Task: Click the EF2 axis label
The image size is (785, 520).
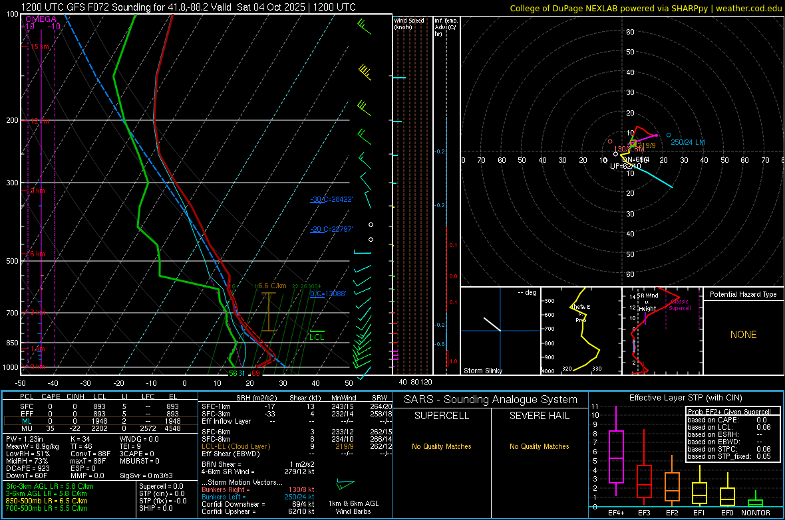Action: 672,513
